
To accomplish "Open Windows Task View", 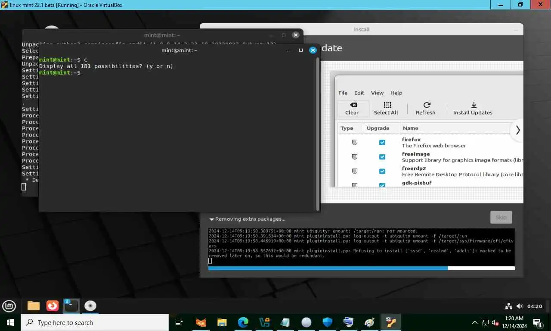I will (179, 322).
